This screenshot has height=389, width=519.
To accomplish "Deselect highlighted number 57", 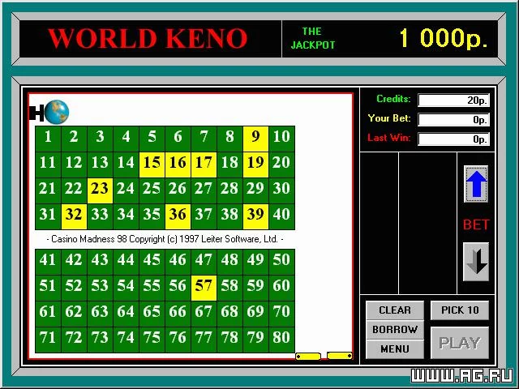I will point(204,288).
